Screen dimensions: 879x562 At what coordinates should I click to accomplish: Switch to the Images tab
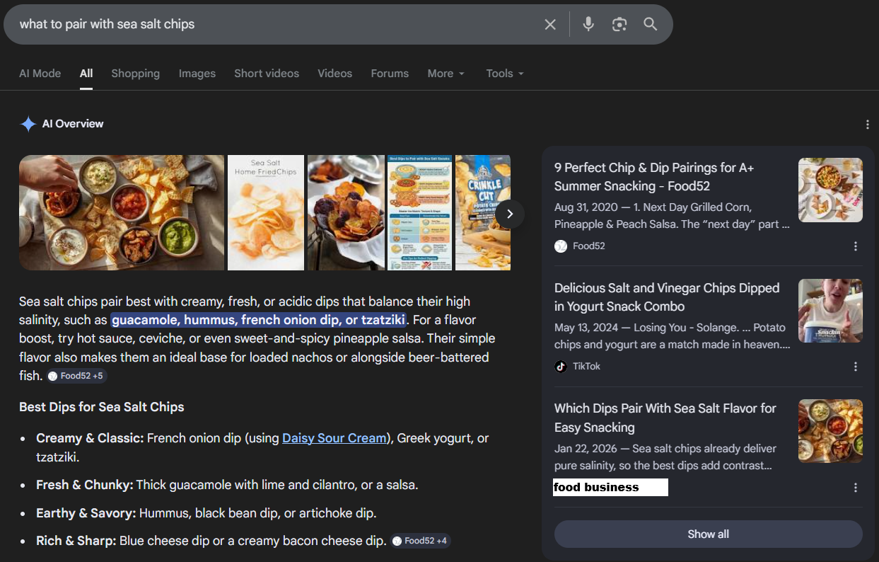pos(197,74)
